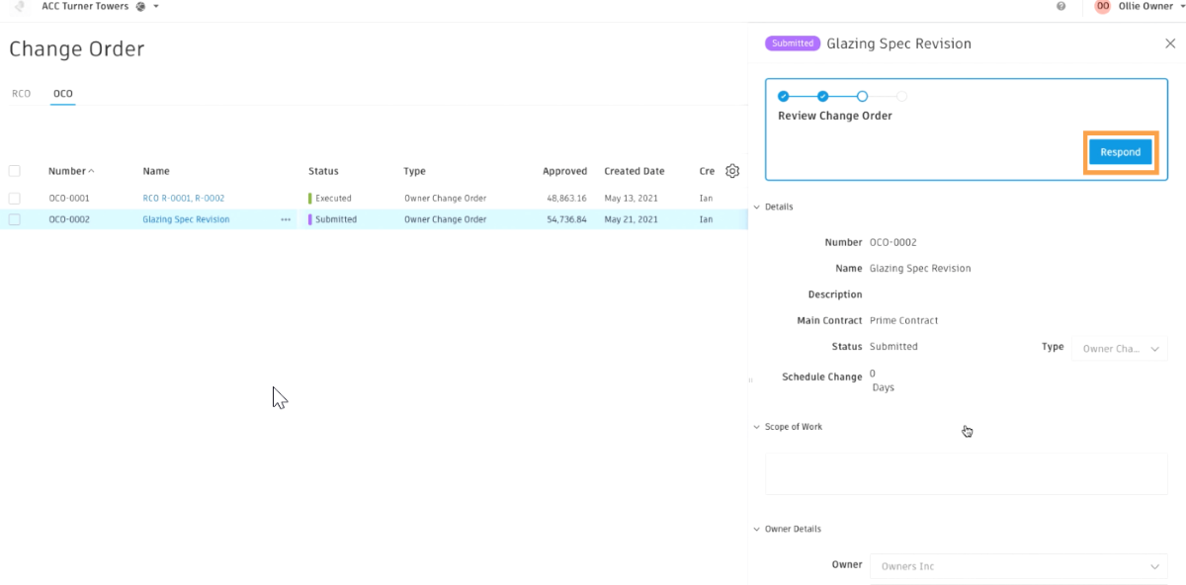Click Prime Contract value
The image size is (1186, 585).
903,320
